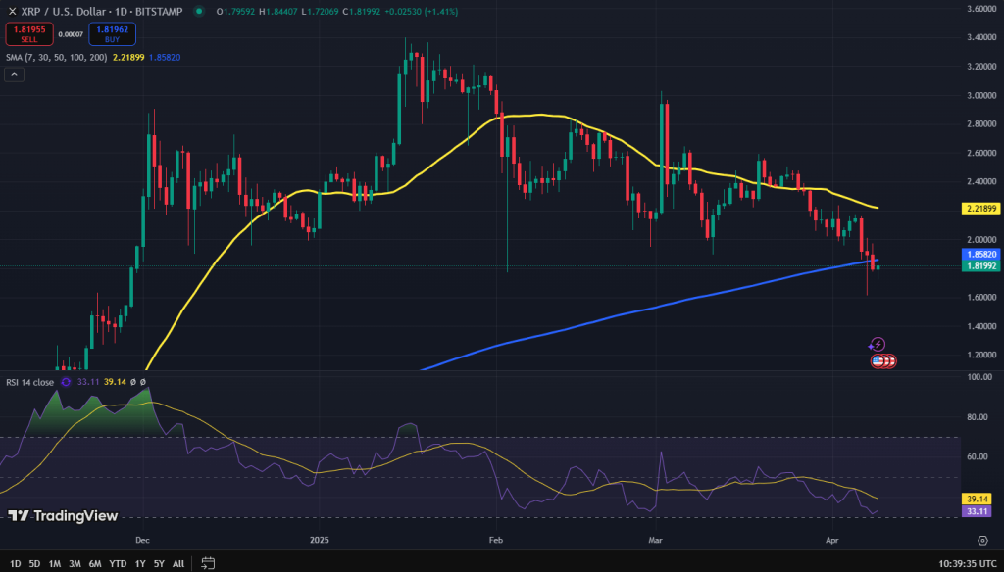This screenshot has width=1004, height=572.
Task: Collapse the indicator legend chevron
Action: tap(14, 74)
